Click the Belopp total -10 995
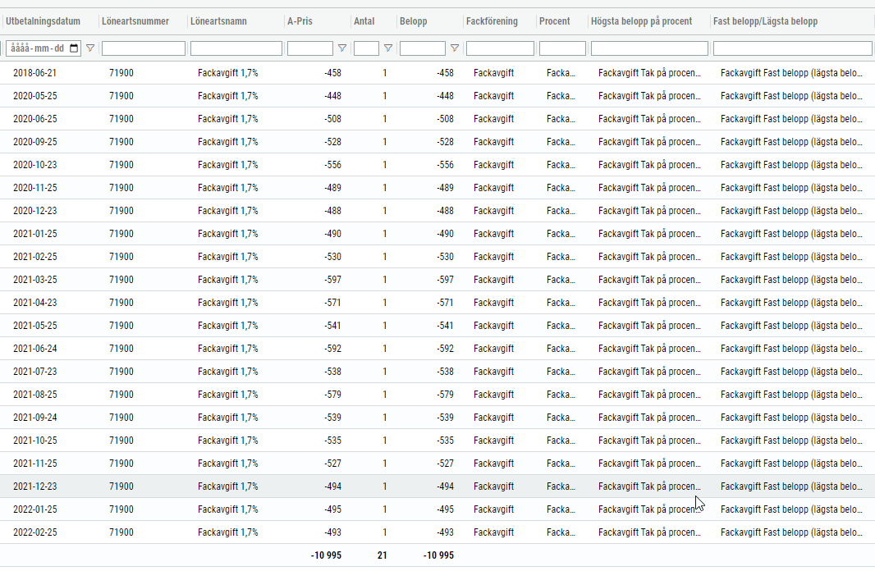The height and width of the screenshot is (571, 875). [x=438, y=555]
